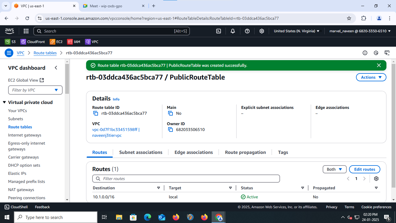Open the naveenj3tiervpc VPC link

point(116,132)
